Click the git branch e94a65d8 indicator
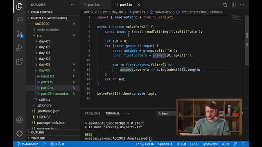The height and width of the screenshot is (147, 262). (28, 144)
